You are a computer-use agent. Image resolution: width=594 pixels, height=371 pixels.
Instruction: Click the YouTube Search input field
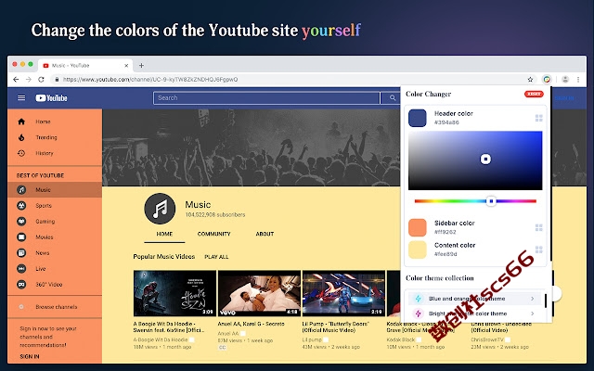[266, 98]
